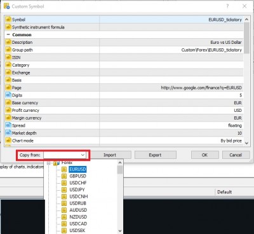The width and height of the screenshot is (254, 234).
Task: Click the Euro vs US Dollar description value
Action: 226,43
